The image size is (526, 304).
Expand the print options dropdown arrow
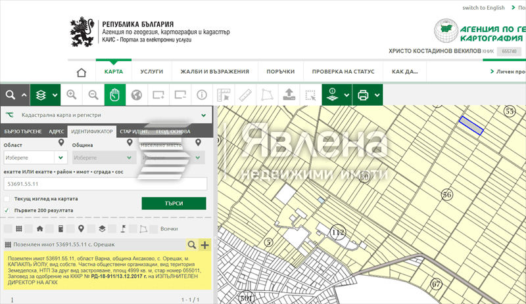coord(377,95)
